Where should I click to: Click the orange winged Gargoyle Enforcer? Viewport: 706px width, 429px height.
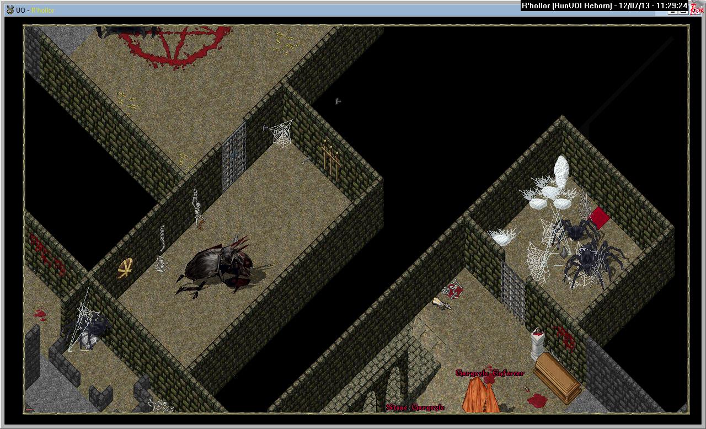point(481,395)
